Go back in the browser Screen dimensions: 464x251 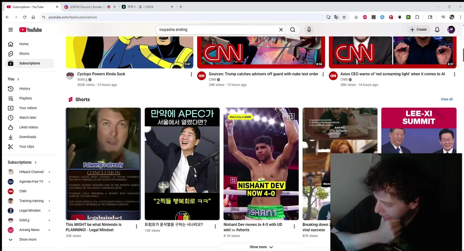7,17
